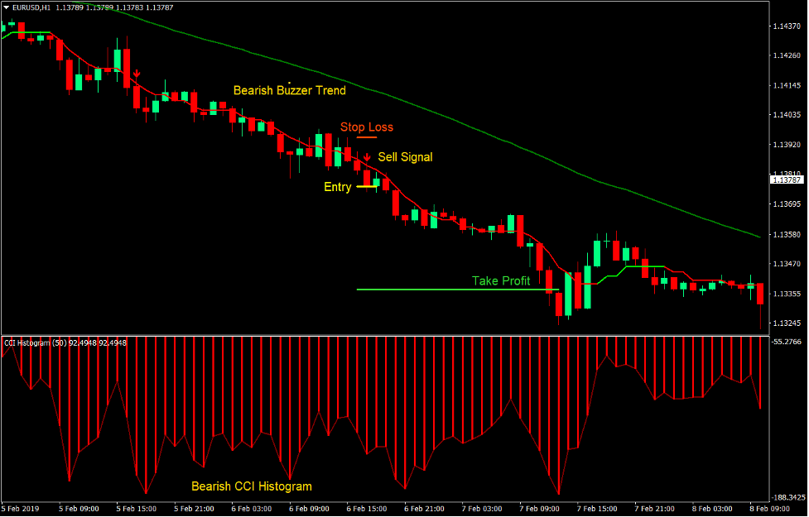
Task: Click the orange Stop Loss dash marker
Action: (367, 136)
